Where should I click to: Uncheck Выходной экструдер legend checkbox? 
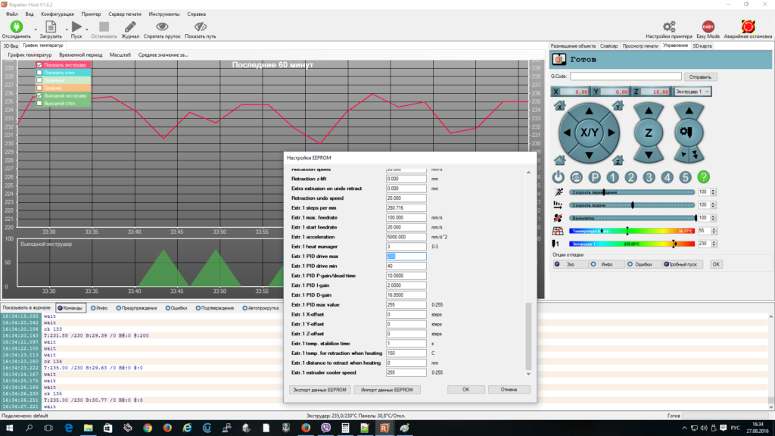click(x=39, y=95)
